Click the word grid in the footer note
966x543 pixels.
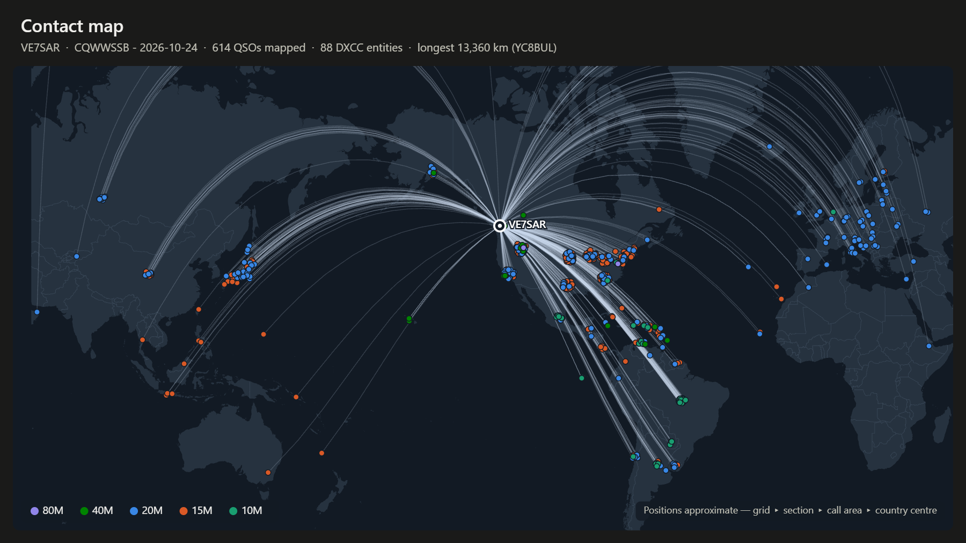coord(761,510)
